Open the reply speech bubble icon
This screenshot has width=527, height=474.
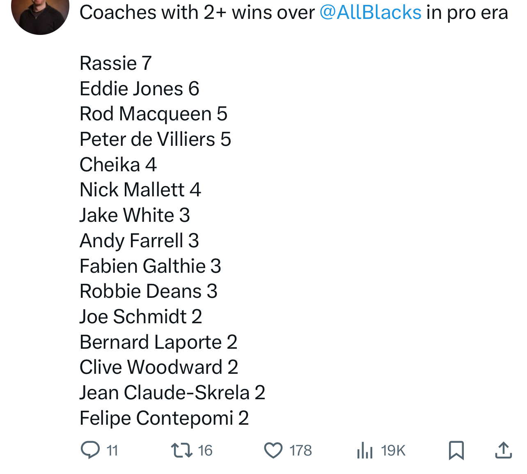[90, 450]
